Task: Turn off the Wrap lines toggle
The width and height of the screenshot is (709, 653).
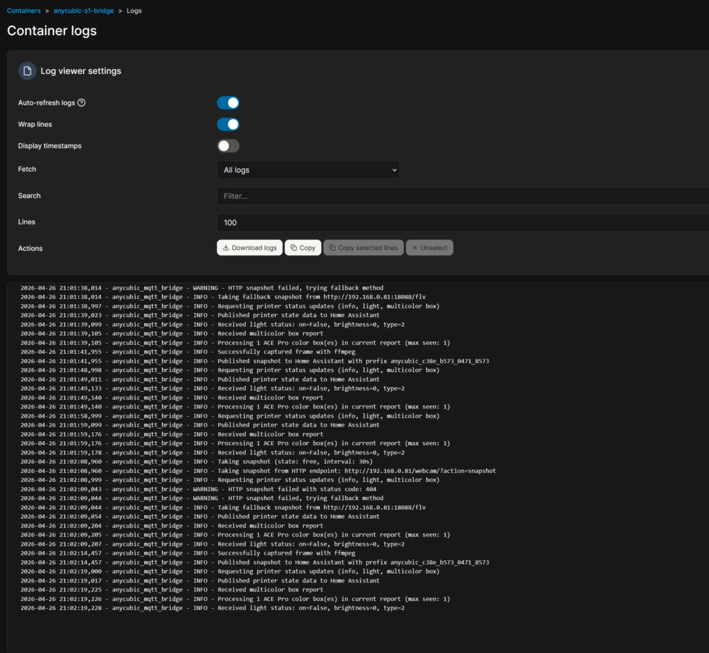Action: click(x=228, y=125)
